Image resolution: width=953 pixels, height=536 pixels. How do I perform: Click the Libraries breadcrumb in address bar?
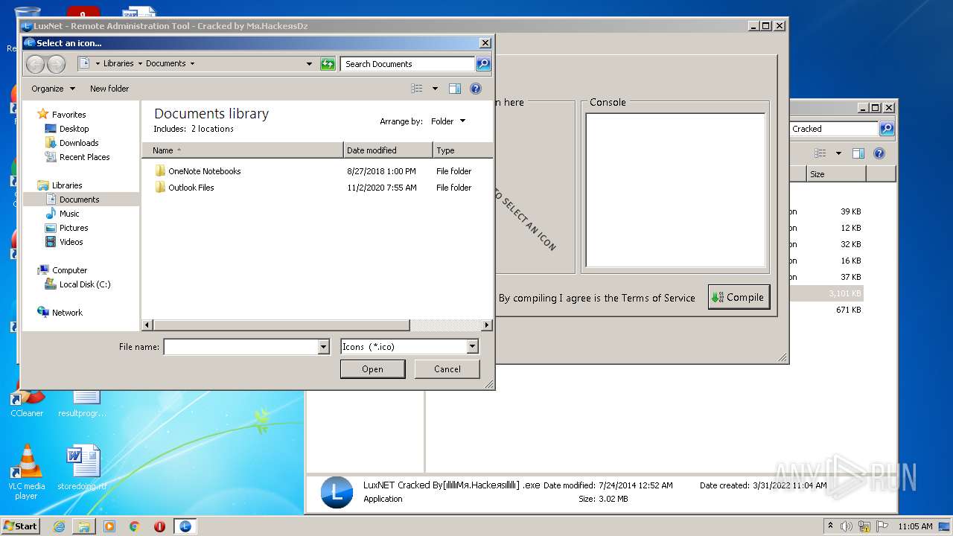point(118,64)
